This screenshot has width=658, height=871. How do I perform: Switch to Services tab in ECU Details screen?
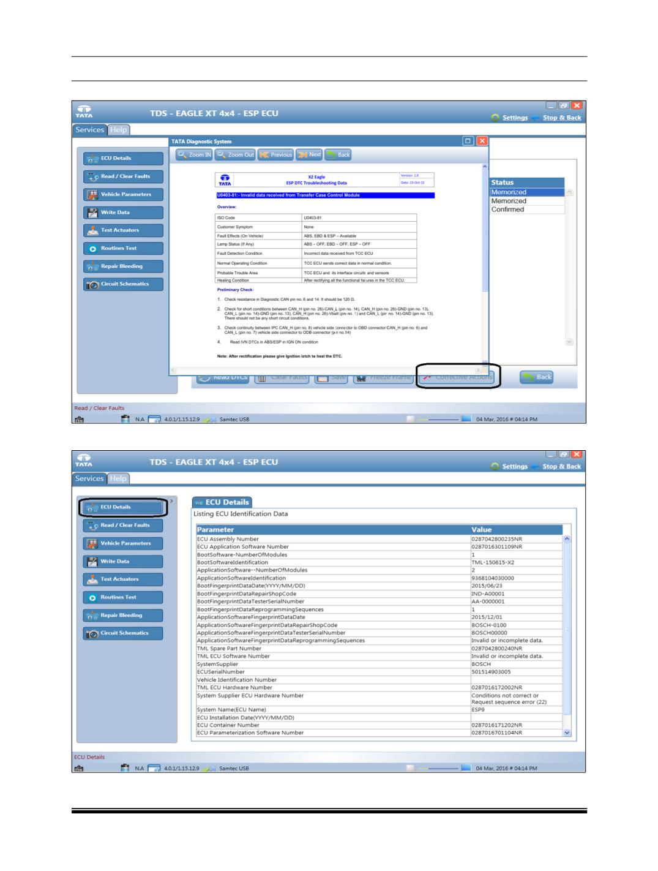coord(90,479)
